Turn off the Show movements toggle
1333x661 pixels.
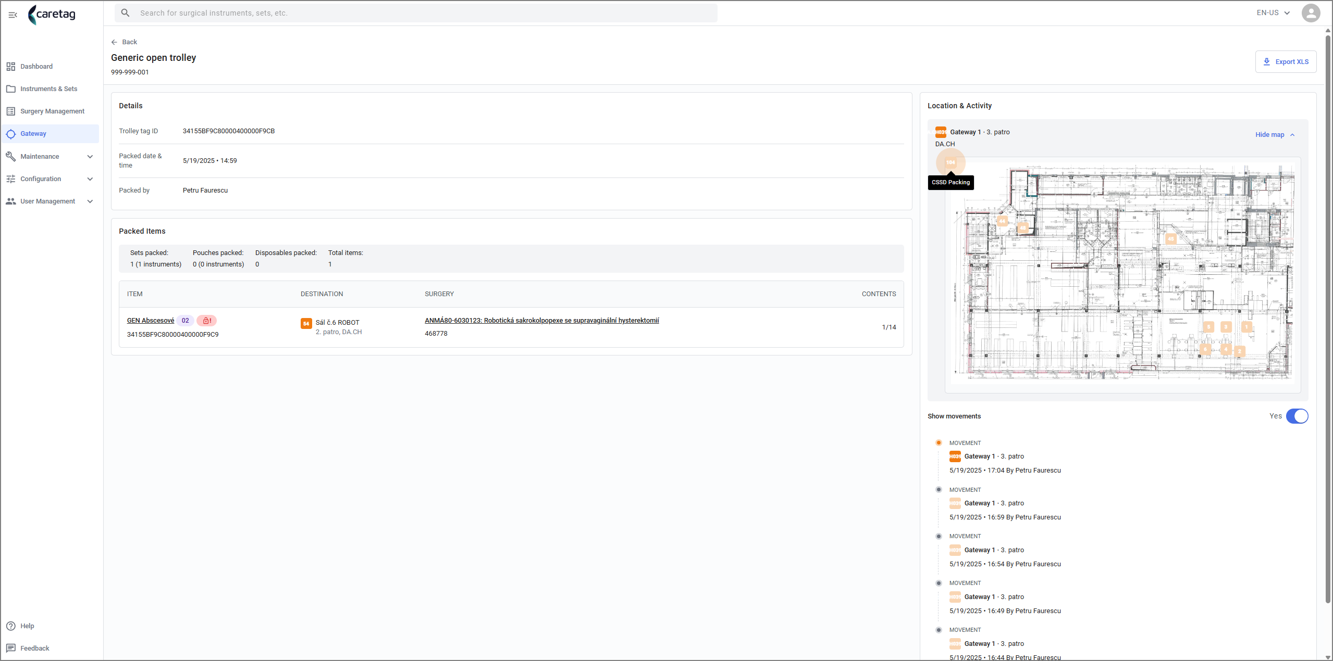(1297, 416)
